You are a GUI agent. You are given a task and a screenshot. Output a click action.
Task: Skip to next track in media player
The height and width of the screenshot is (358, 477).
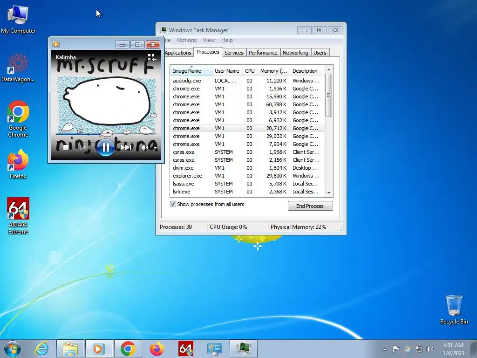pos(126,148)
